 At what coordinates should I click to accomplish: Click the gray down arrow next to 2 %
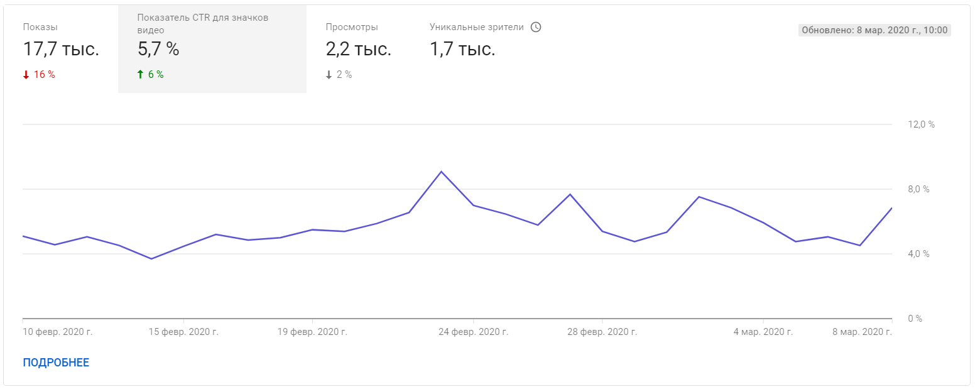329,75
